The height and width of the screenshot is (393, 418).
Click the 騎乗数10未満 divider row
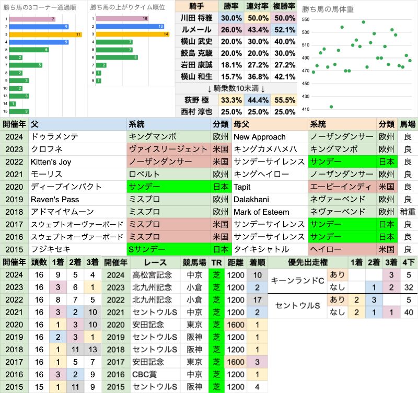[x=237, y=88]
